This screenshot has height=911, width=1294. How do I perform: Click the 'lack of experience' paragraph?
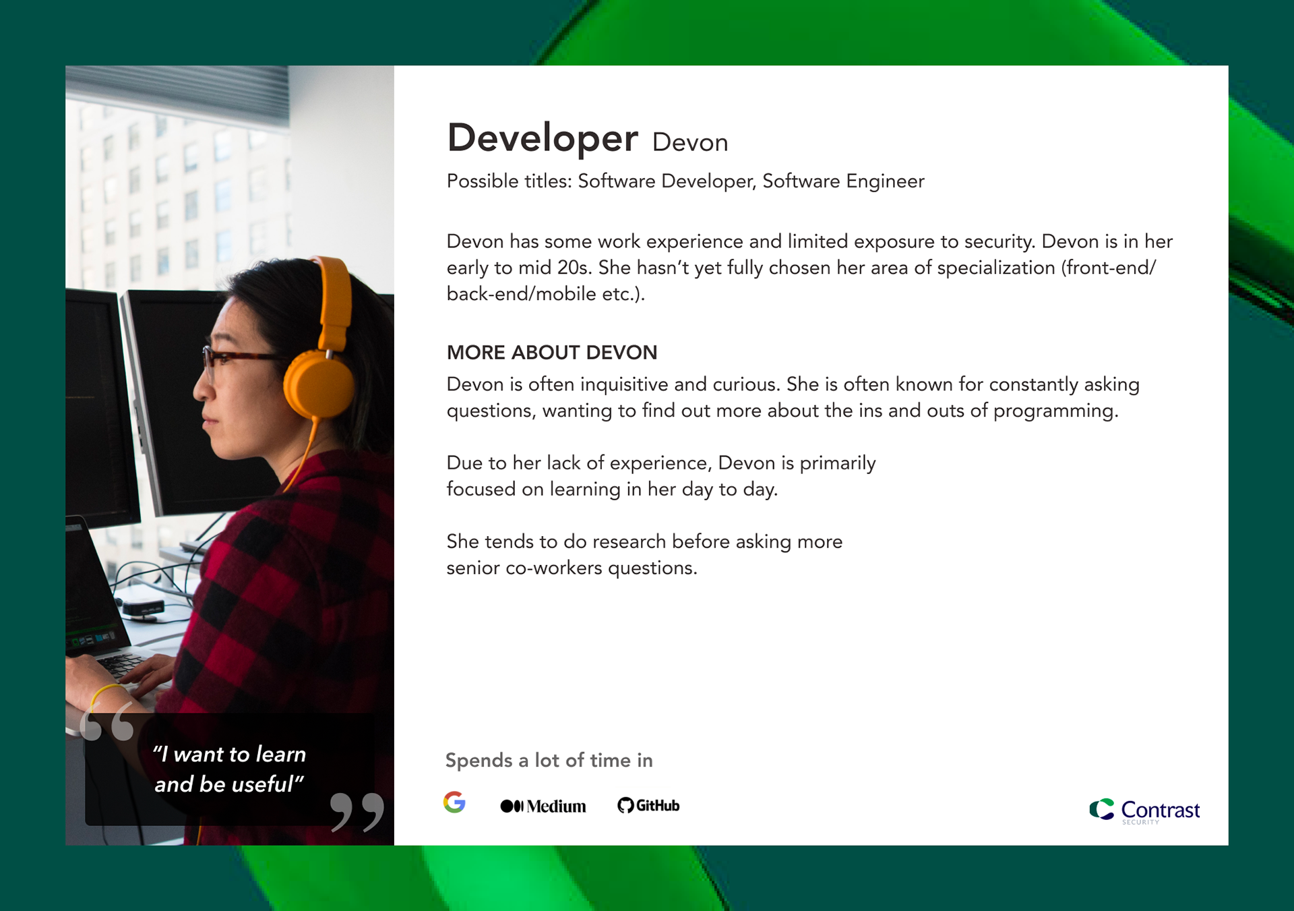[x=660, y=476]
